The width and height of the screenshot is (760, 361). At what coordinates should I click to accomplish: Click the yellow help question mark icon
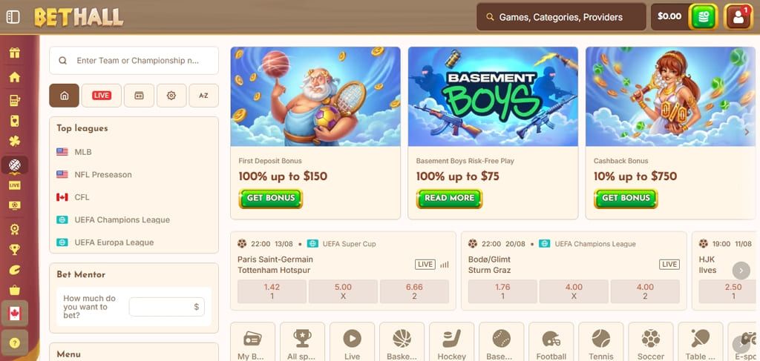pos(15,342)
